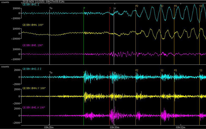Select the To origin marker label in top panel
This screenshot has height=129, width=206.
pos(51,8)
